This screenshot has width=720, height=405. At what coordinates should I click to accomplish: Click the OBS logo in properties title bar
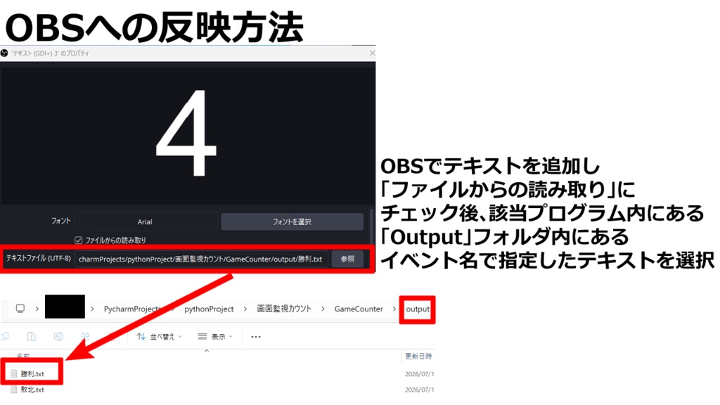[4, 53]
